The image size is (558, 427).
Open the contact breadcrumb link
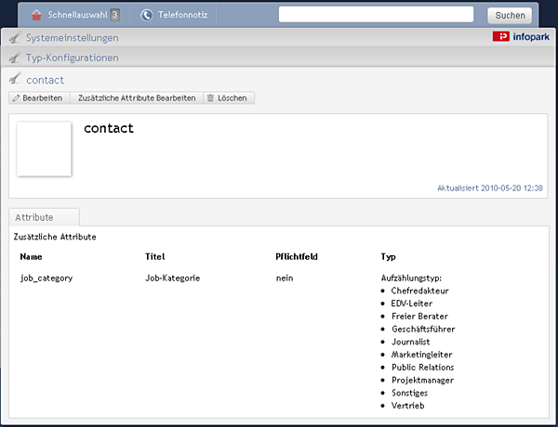[x=46, y=80]
